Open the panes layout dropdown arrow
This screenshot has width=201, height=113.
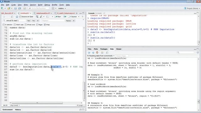point(56,8)
